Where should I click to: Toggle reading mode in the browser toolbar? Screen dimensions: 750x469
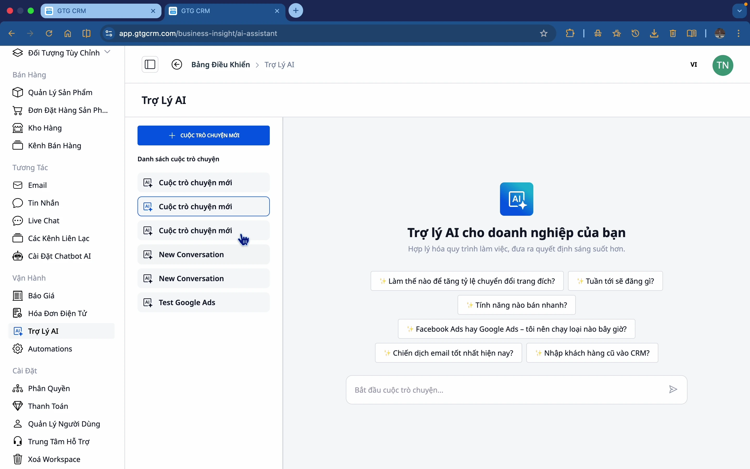[692, 33]
